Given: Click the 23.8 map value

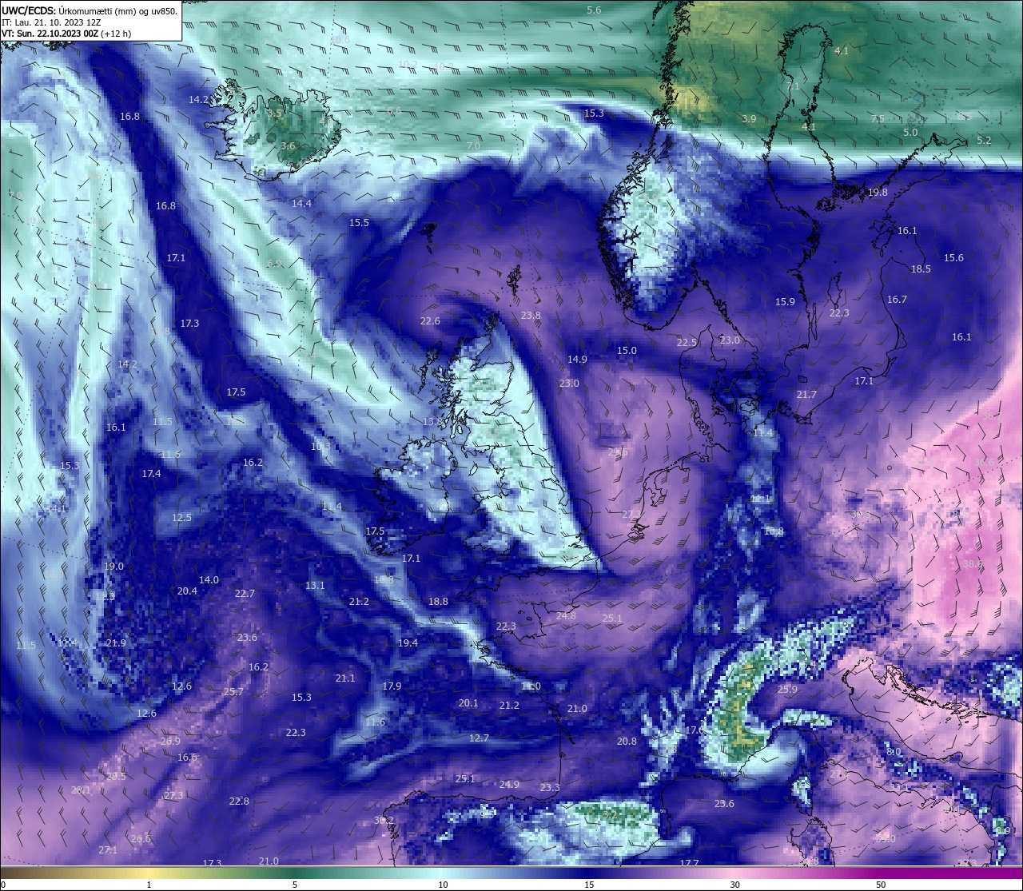Looking at the screenshot, I should (531, 316).
